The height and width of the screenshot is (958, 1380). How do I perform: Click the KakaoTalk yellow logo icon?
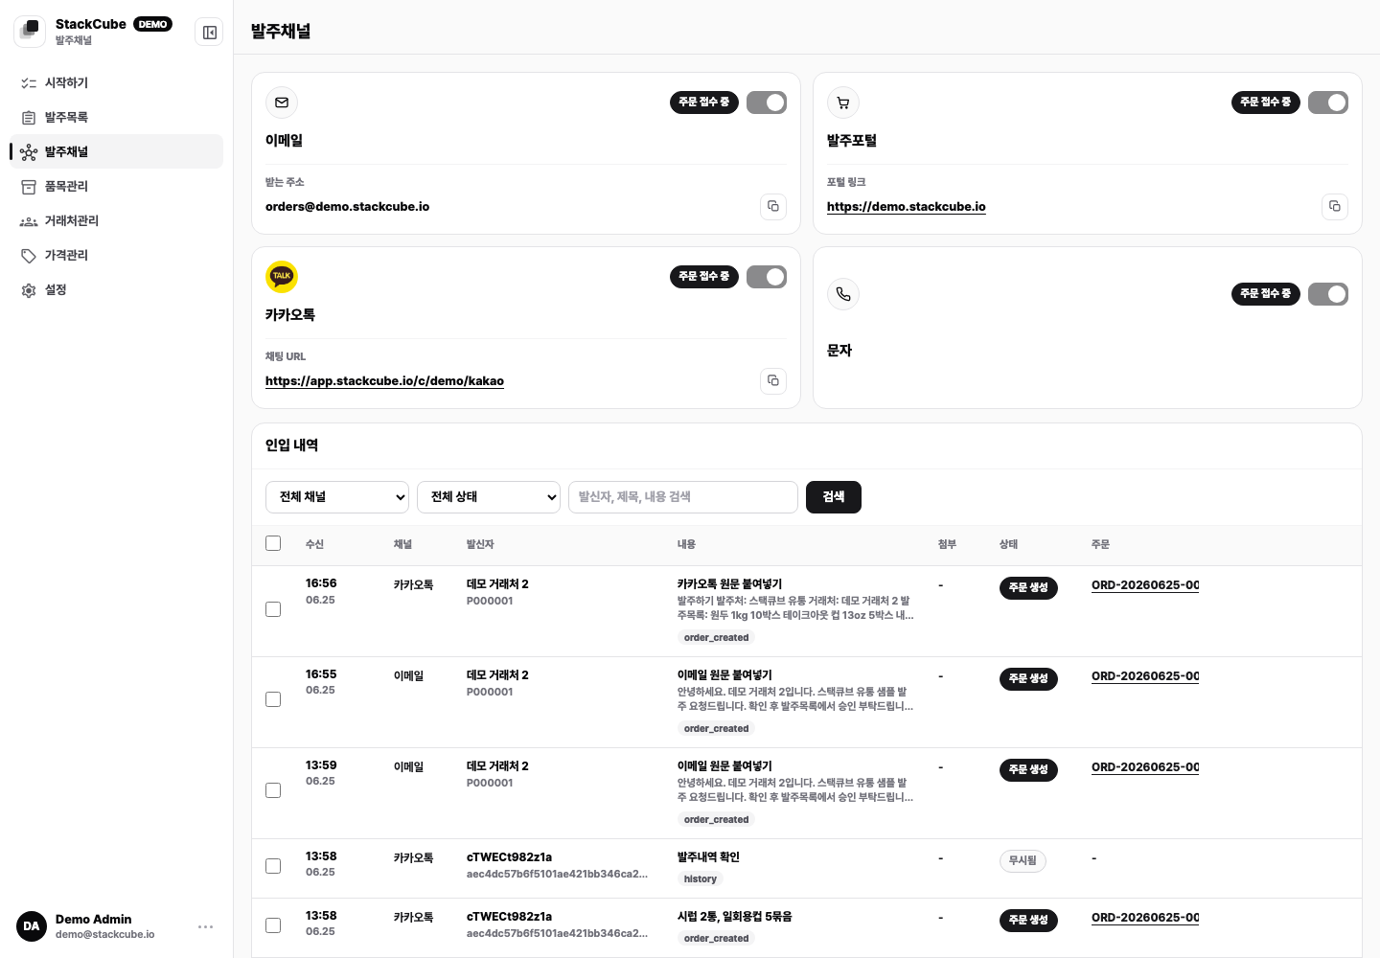click(x=282, y=277)
